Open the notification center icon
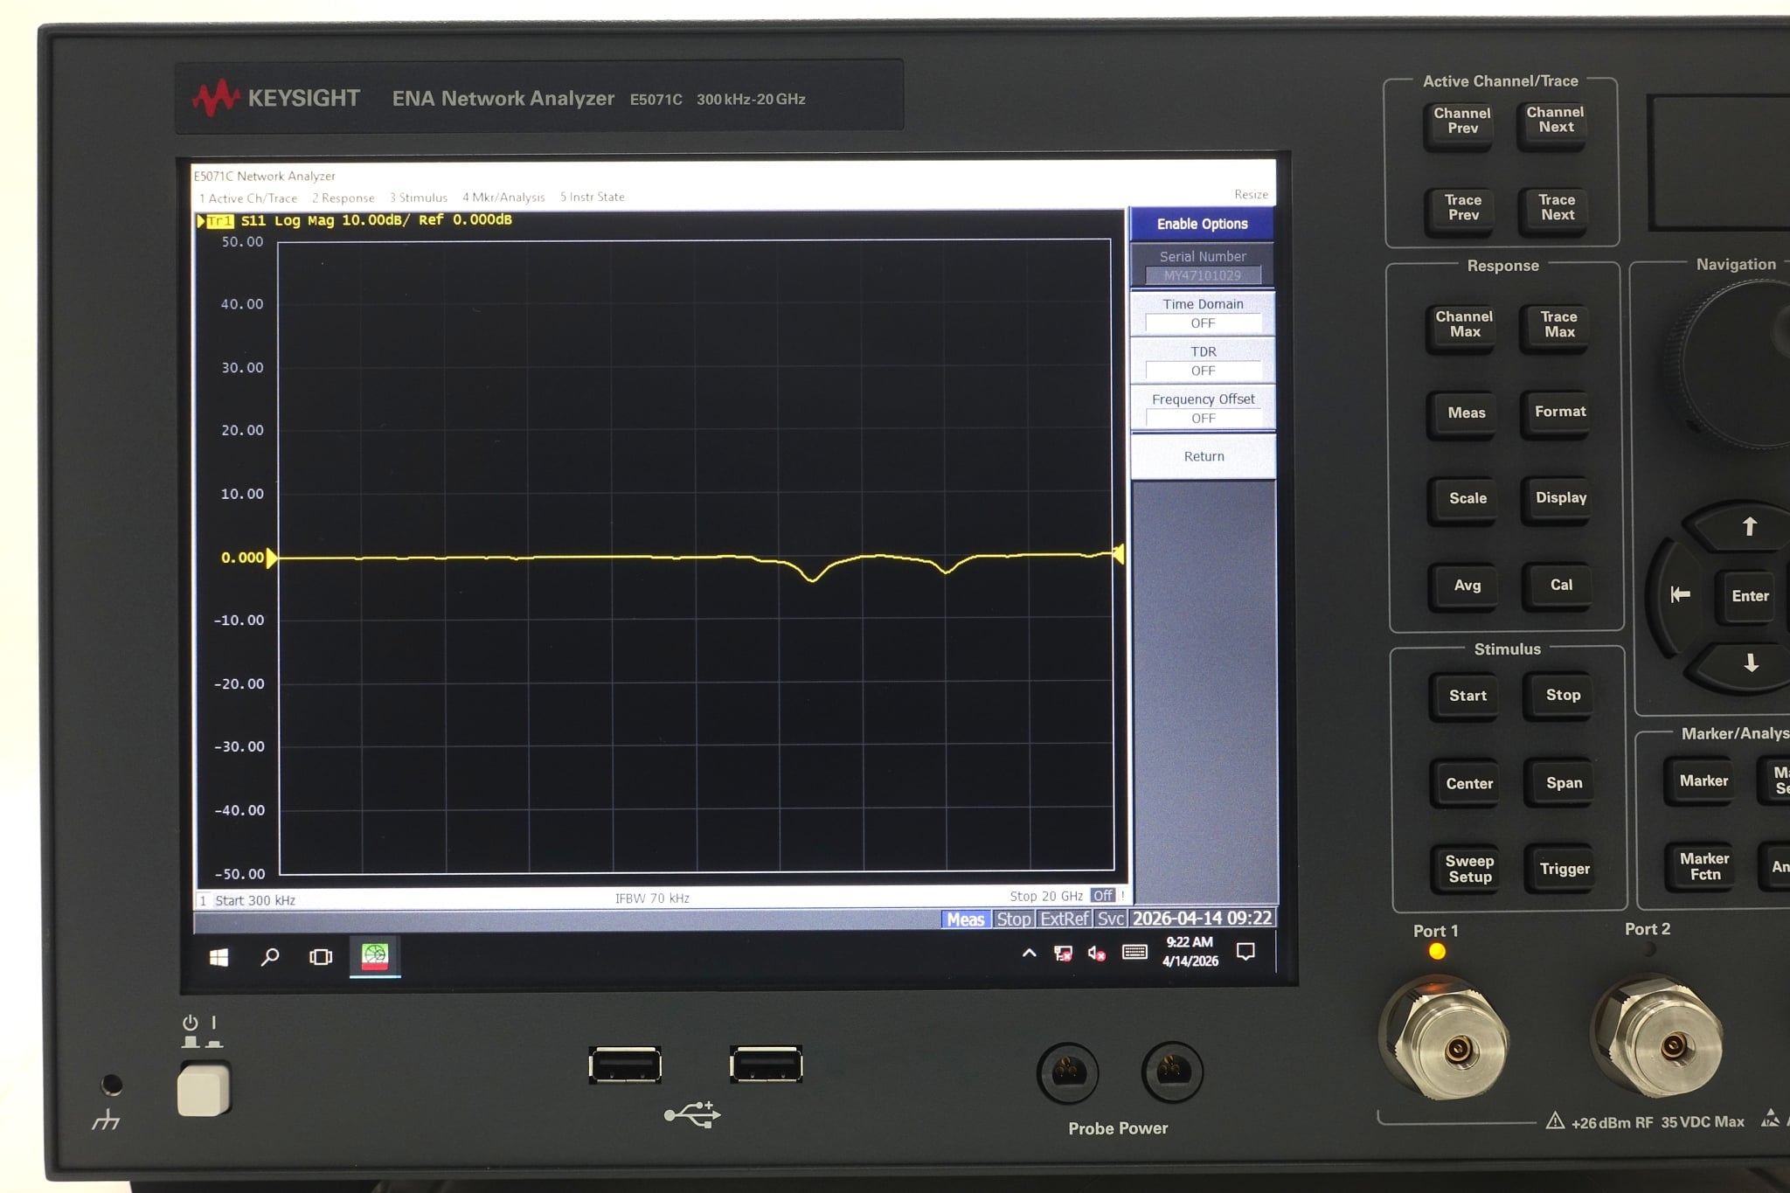The image size is (1790, 1193). tap(1245, 952)
